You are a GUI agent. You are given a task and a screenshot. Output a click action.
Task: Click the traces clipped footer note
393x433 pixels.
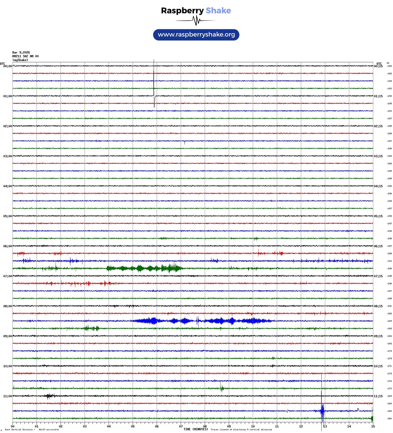point(241,430)
